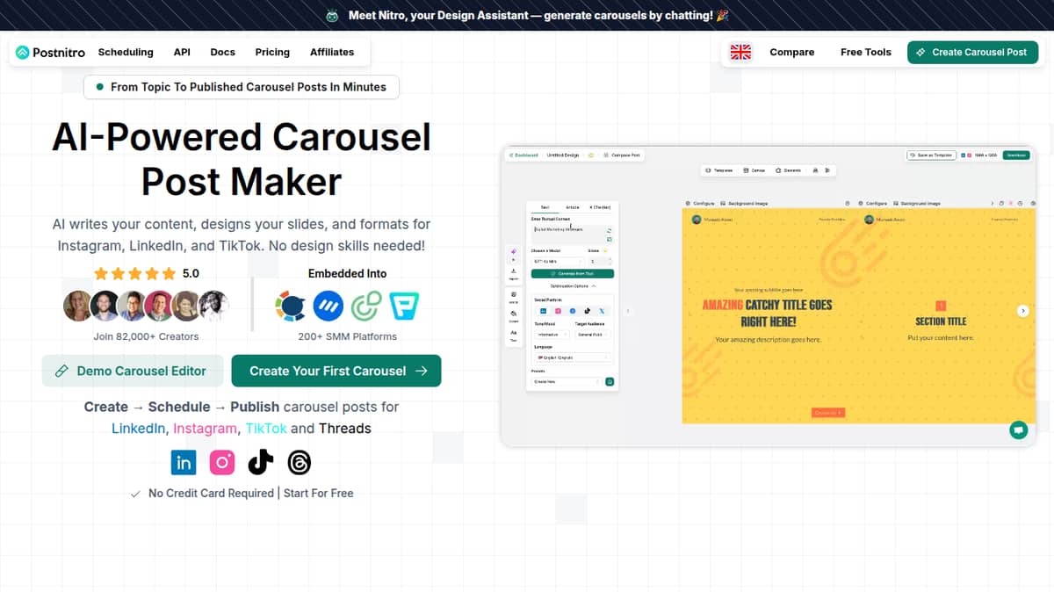This screenshot has width=1054, height=592.
Task: Select TikTok under Social Platform
Action: tap(587, 311)
